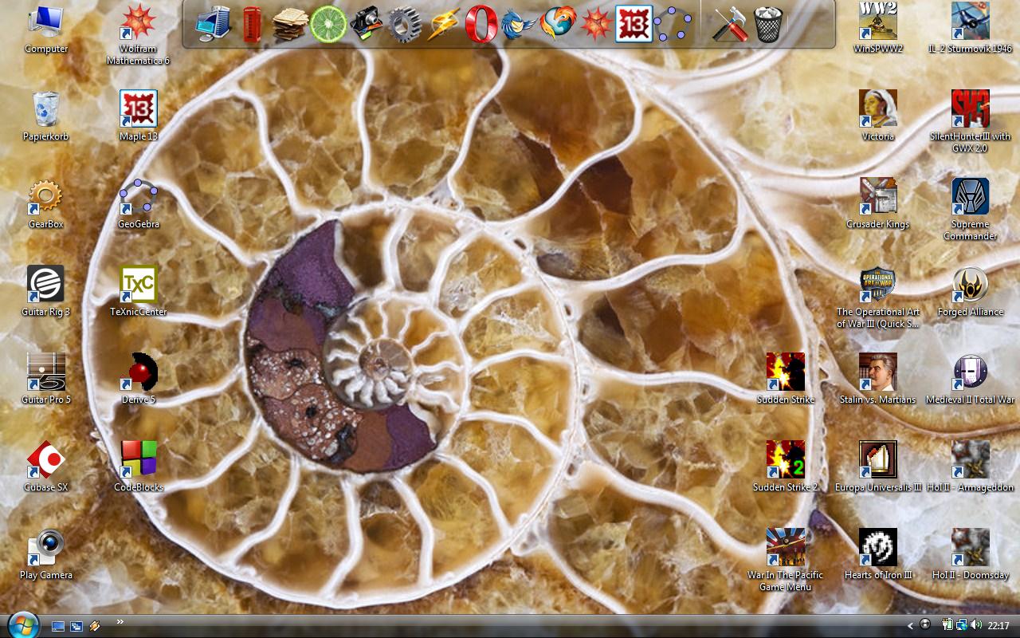Open the Hearts of Iron III shortcut
This screenshot has width=1020, height=638.
(x=878, y=555)
